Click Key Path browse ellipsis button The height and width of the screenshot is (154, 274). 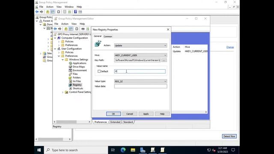coord(164,60)
